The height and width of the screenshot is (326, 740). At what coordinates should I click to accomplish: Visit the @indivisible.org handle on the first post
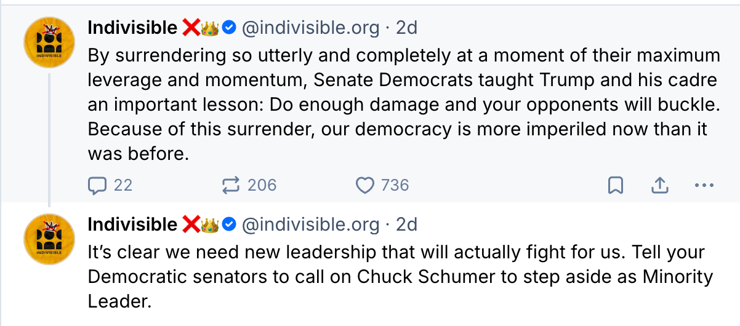310,28
